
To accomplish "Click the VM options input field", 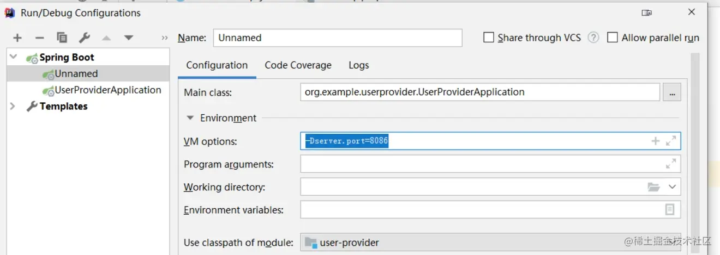I will [x=490, y=141].
